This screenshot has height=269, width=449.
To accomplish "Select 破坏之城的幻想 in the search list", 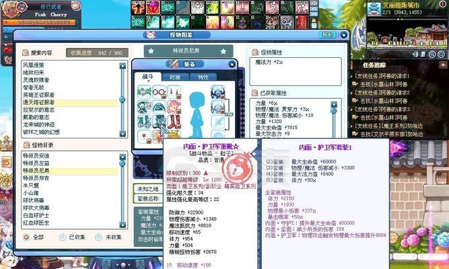I will (x=70, y=132).
